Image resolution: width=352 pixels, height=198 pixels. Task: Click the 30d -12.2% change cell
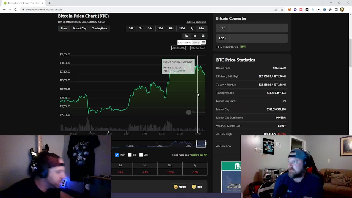tap(170, 172)
